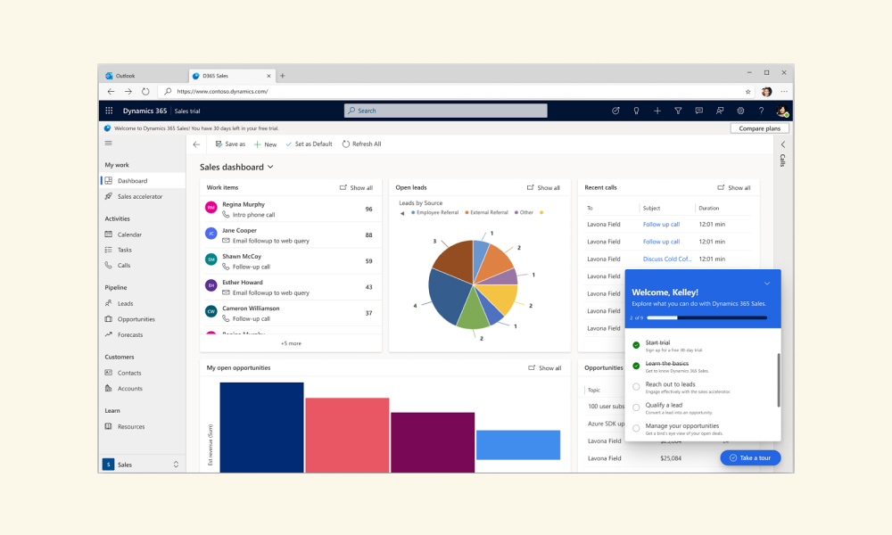The width and height of the screenshot is (892, 535).
Task: Open the target goal icon in header
Action: click(x=615, y=111)
